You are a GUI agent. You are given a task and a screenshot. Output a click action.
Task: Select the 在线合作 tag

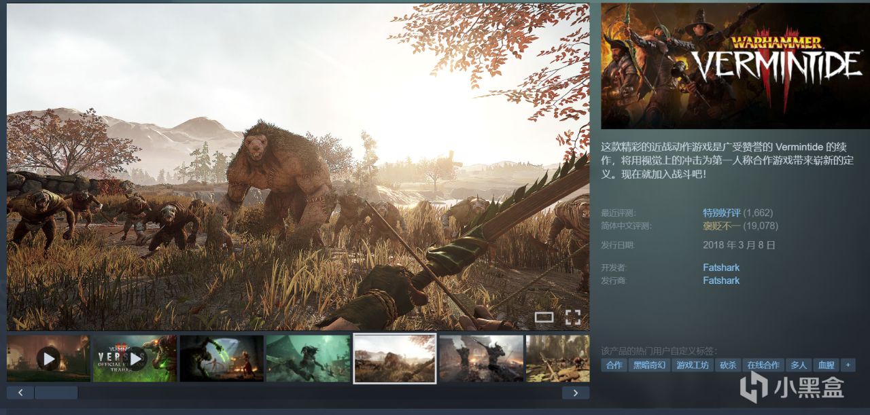pos(763,365)
